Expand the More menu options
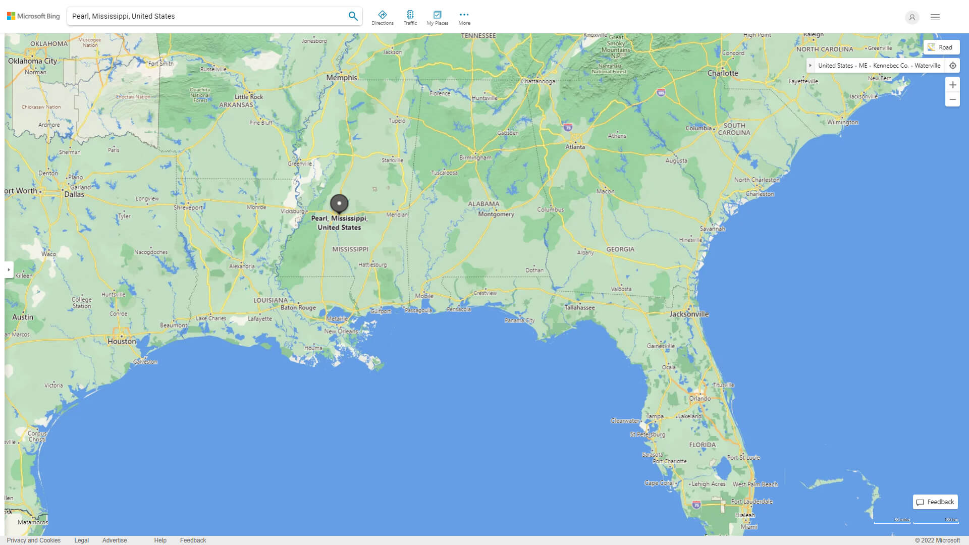Viewport: 969px width, 545px height. tap(464, 16)
